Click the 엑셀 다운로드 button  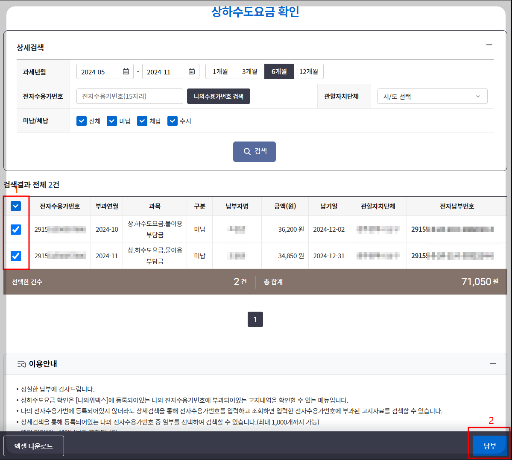point(34,445)
